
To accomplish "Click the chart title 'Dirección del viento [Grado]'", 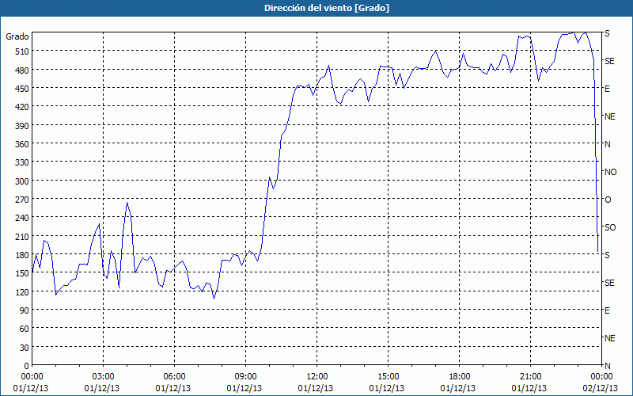I will [x=327, y=8].
